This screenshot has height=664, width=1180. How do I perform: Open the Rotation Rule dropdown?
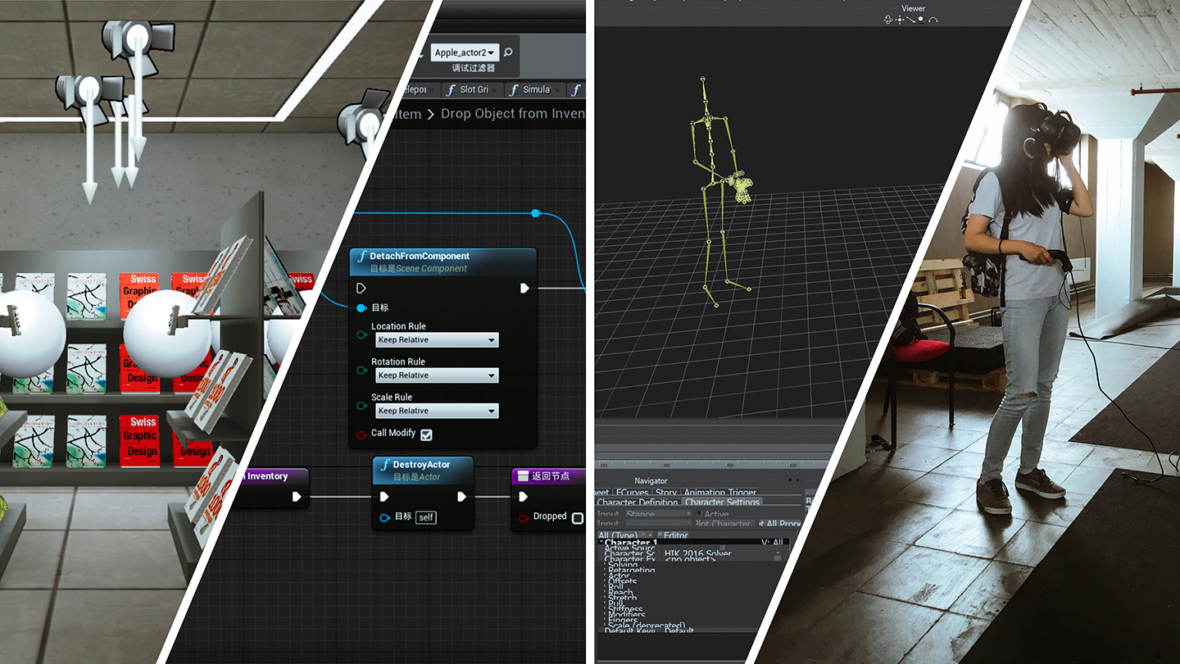click(x=437, y=375)
